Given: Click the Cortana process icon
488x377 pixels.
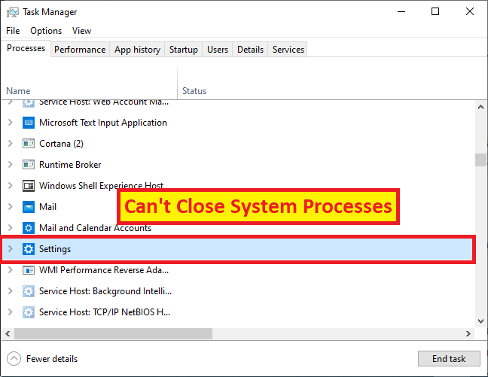Looking at the screenshot, I should click(29, 144).
